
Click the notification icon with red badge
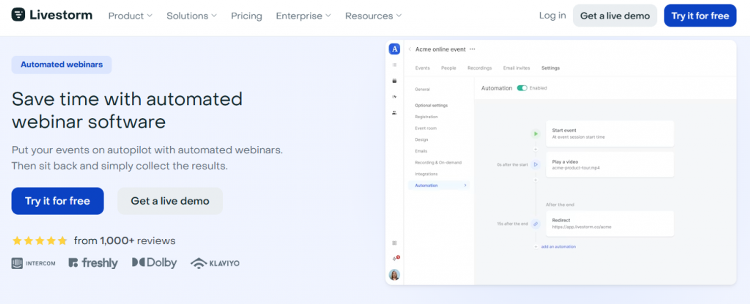pyautogui.click(x=396, y=258)
